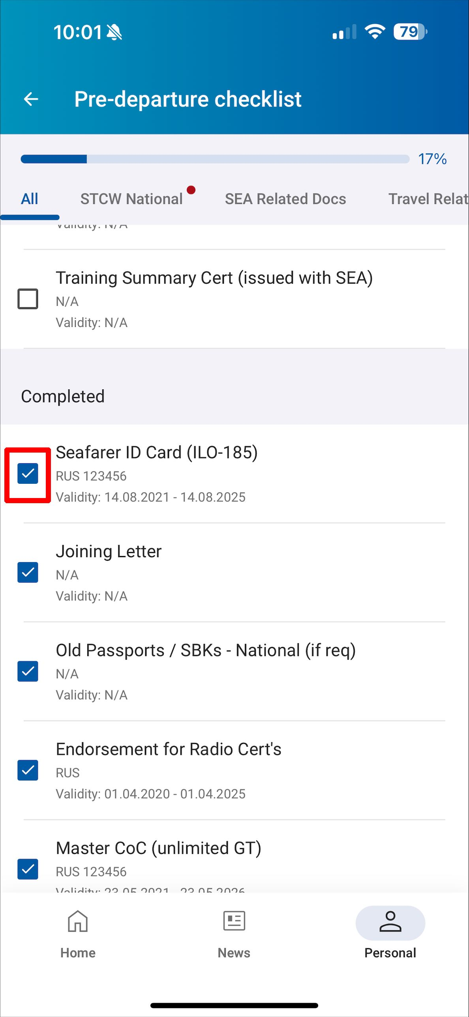
Task: Uncheck the Seafarer ID Card checkbox
Action: tap(28, 474)
